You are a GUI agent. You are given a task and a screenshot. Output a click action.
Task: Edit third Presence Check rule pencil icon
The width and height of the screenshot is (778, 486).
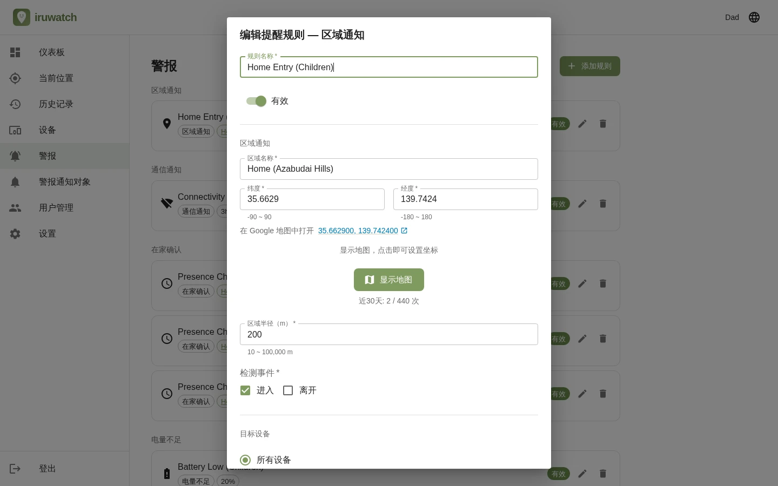582,394
